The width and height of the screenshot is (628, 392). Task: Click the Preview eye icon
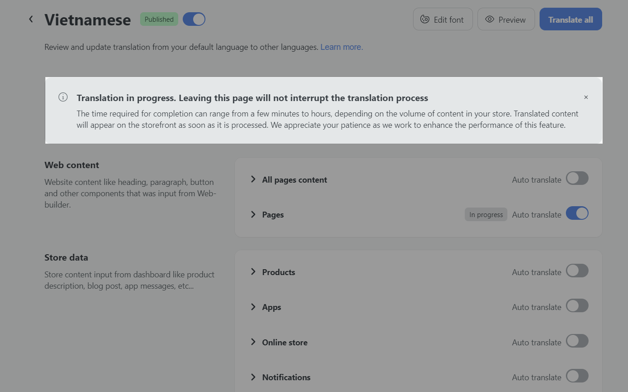[489, 19]
